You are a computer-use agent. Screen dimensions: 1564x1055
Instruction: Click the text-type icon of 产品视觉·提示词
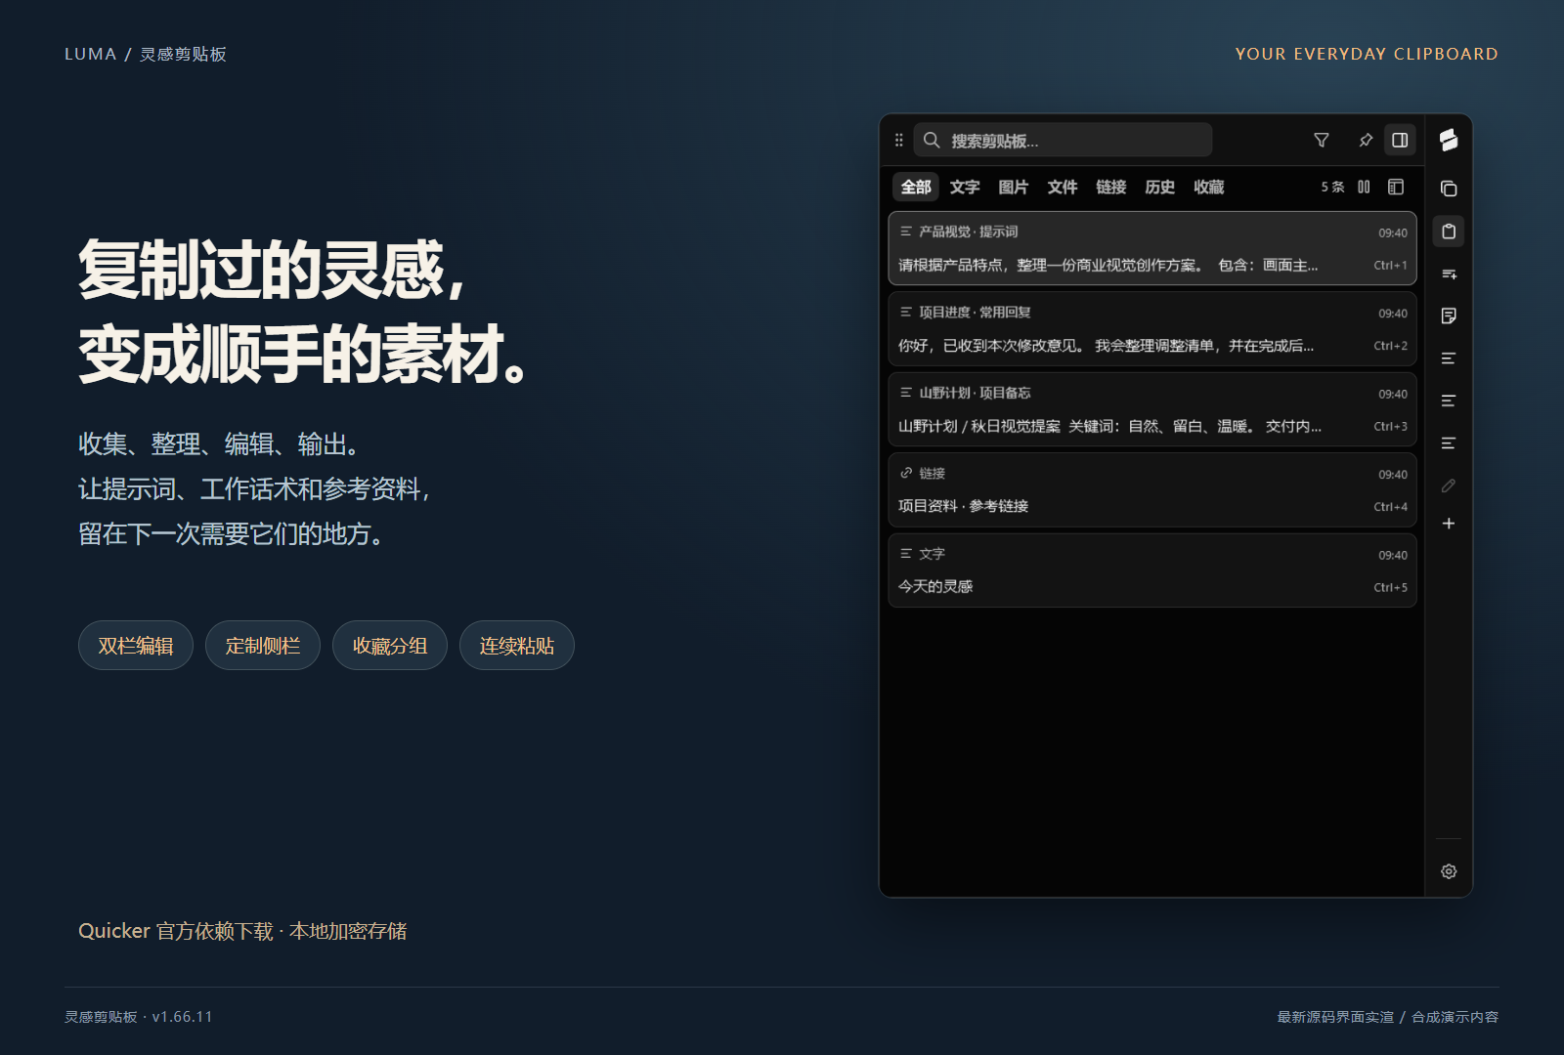click(x=906, y=232)
